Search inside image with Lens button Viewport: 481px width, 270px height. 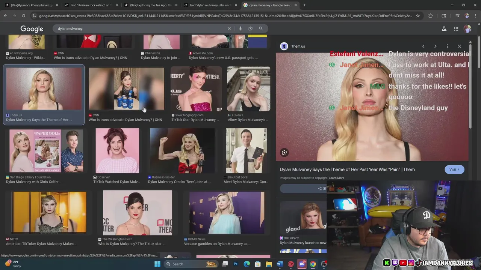(x=284, y=153)
